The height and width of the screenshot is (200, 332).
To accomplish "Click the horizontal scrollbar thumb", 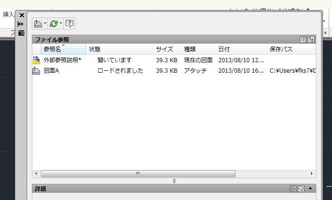I will point(138,173).
